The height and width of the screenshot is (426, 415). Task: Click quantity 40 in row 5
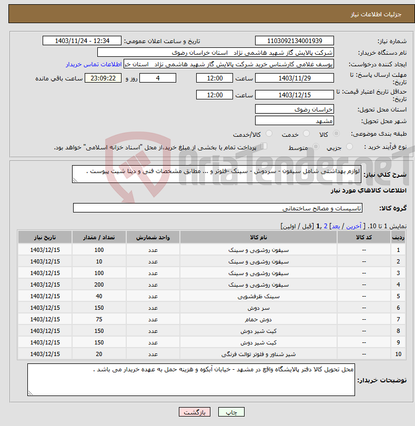[x=99, y=297]
